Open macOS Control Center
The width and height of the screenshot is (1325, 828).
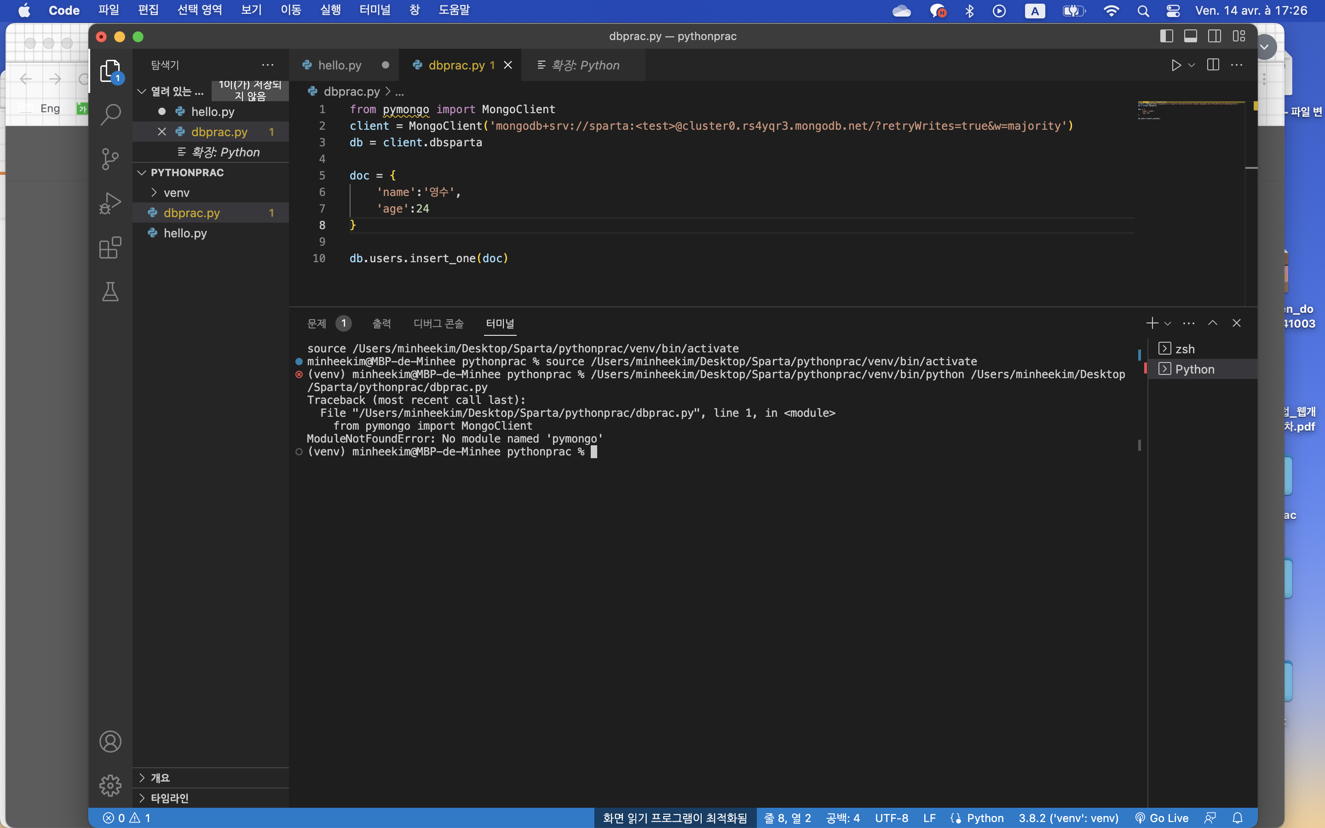point(1173,11)
